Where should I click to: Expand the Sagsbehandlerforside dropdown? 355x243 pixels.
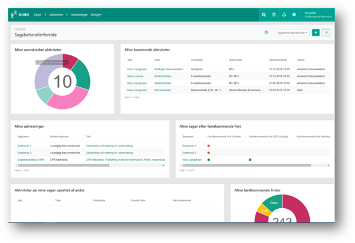(x=293, y=33)
